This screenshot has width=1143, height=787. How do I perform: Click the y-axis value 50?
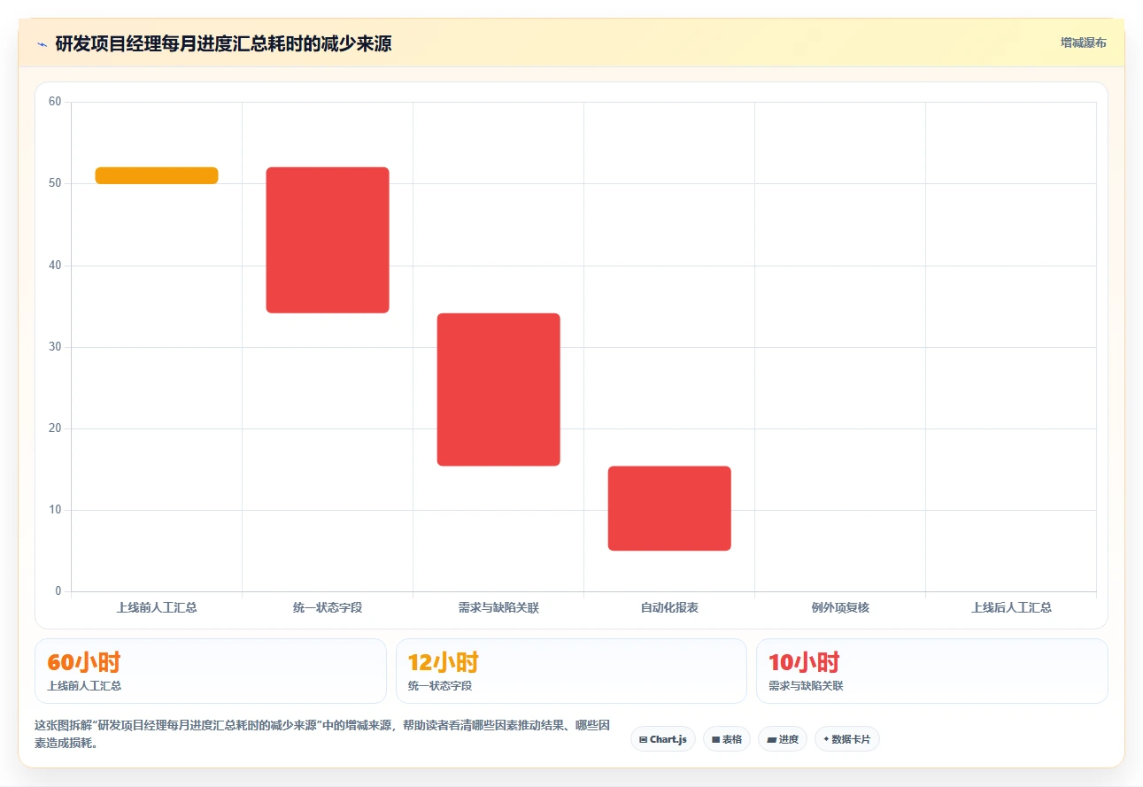pyautogui.click(x=55, y=183)
